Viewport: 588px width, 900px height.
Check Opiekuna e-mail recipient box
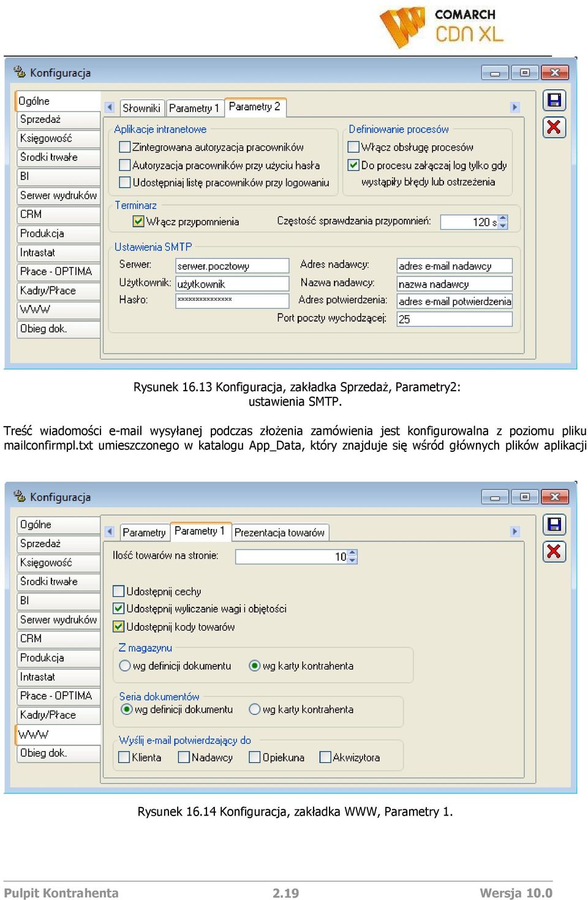click(x=255, y=757)
